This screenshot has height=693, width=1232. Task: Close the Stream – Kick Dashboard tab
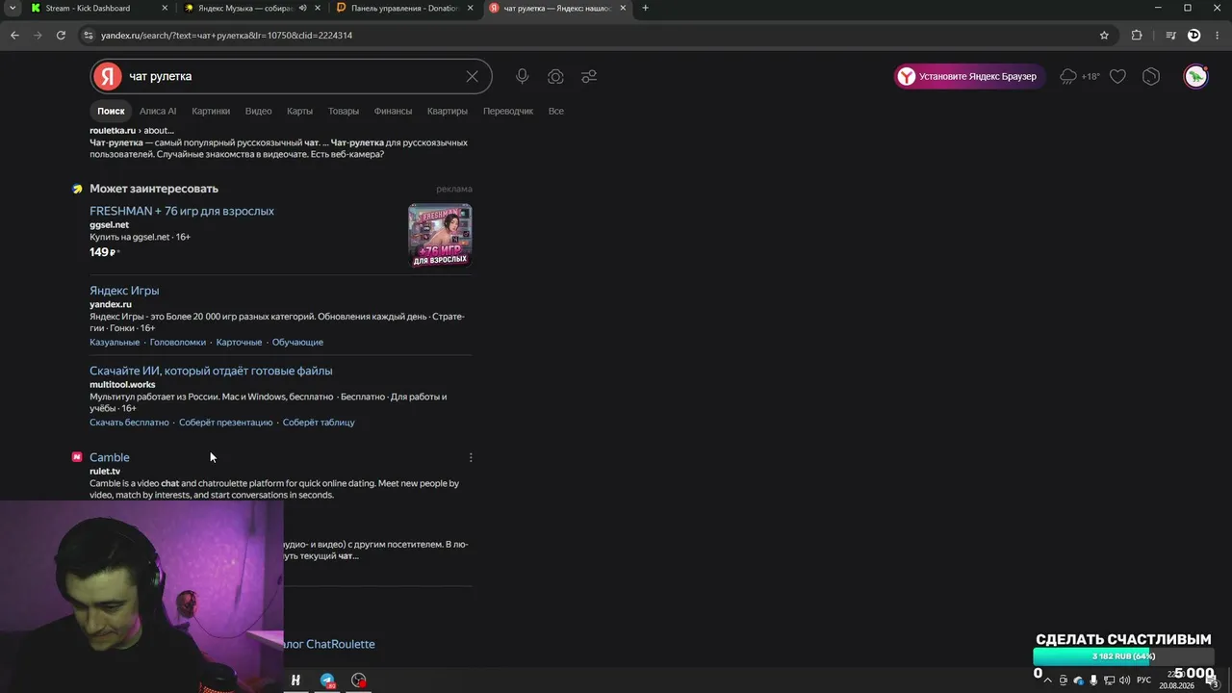(165, 8)
